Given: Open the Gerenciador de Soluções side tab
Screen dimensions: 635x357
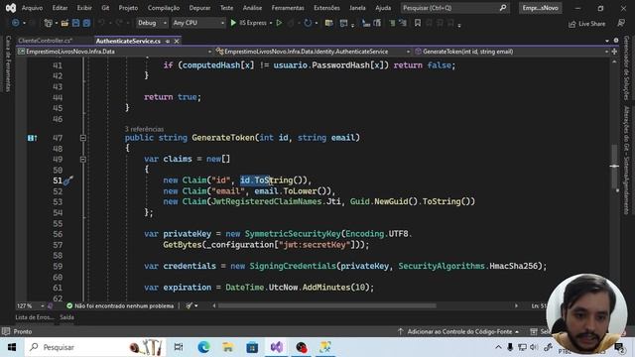Looking at the screenshot, I should (x=626, y=67).
